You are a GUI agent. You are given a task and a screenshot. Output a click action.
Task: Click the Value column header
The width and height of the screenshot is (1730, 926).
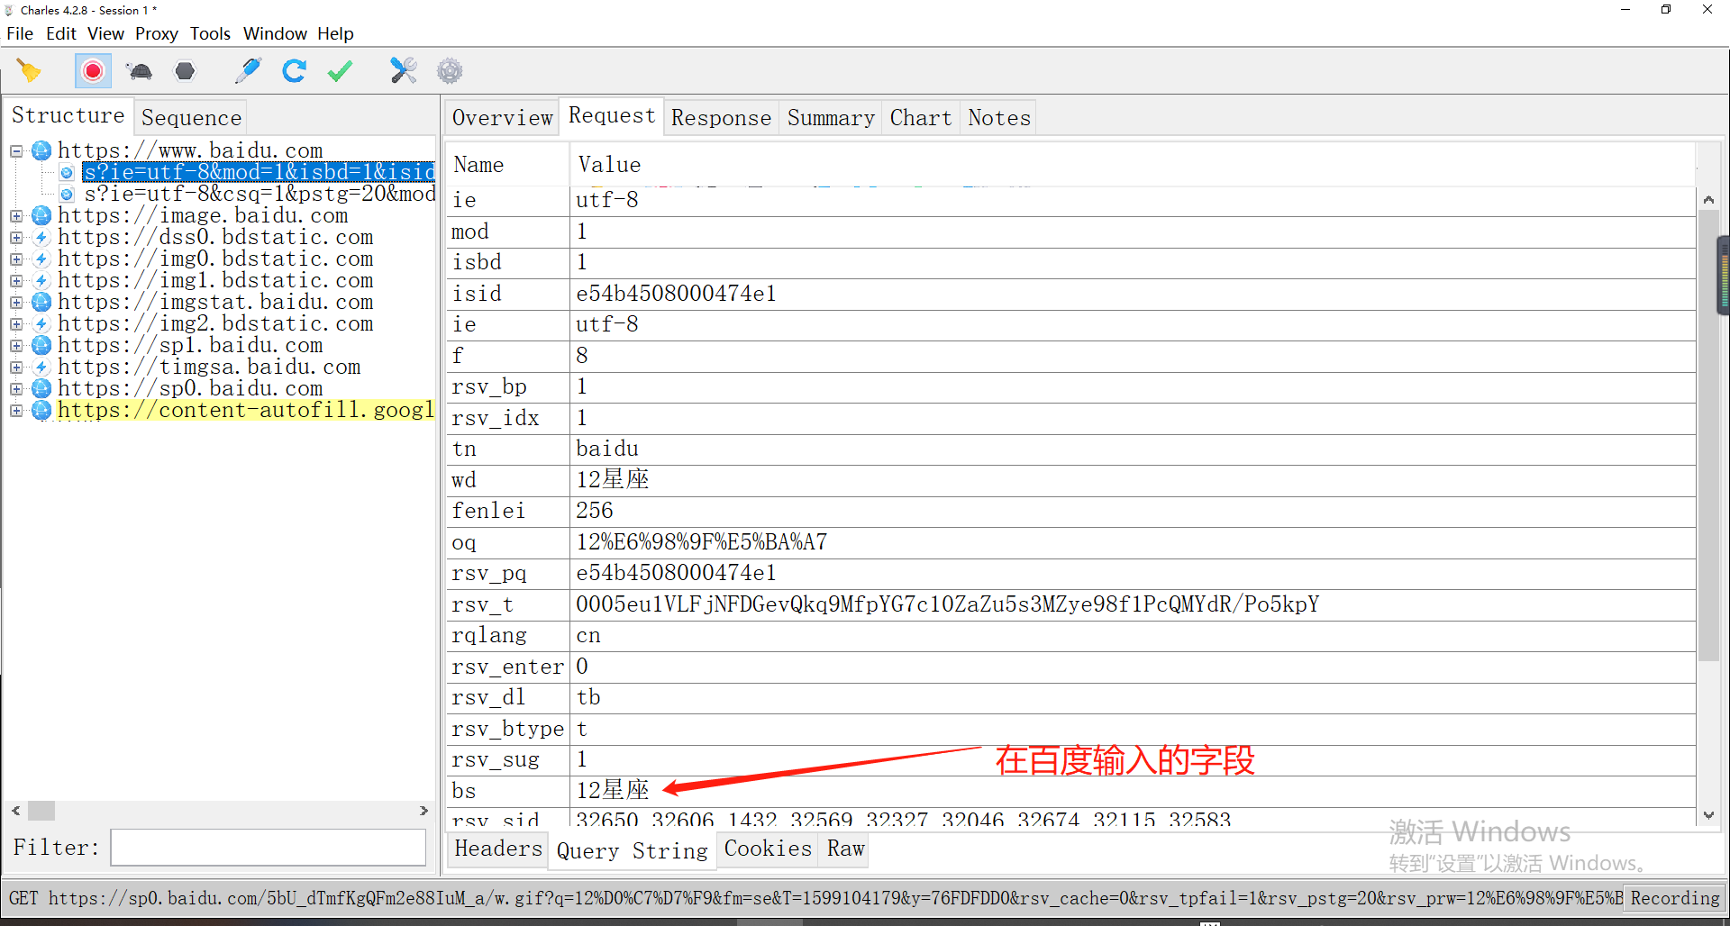point(1133,165)
